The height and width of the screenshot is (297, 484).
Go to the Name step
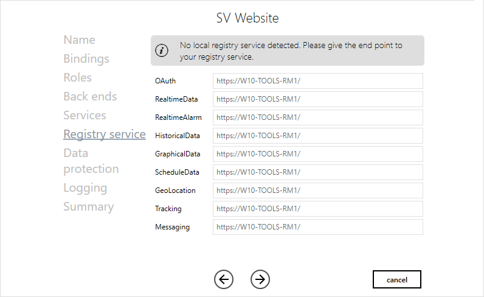[x=79, y=40]
